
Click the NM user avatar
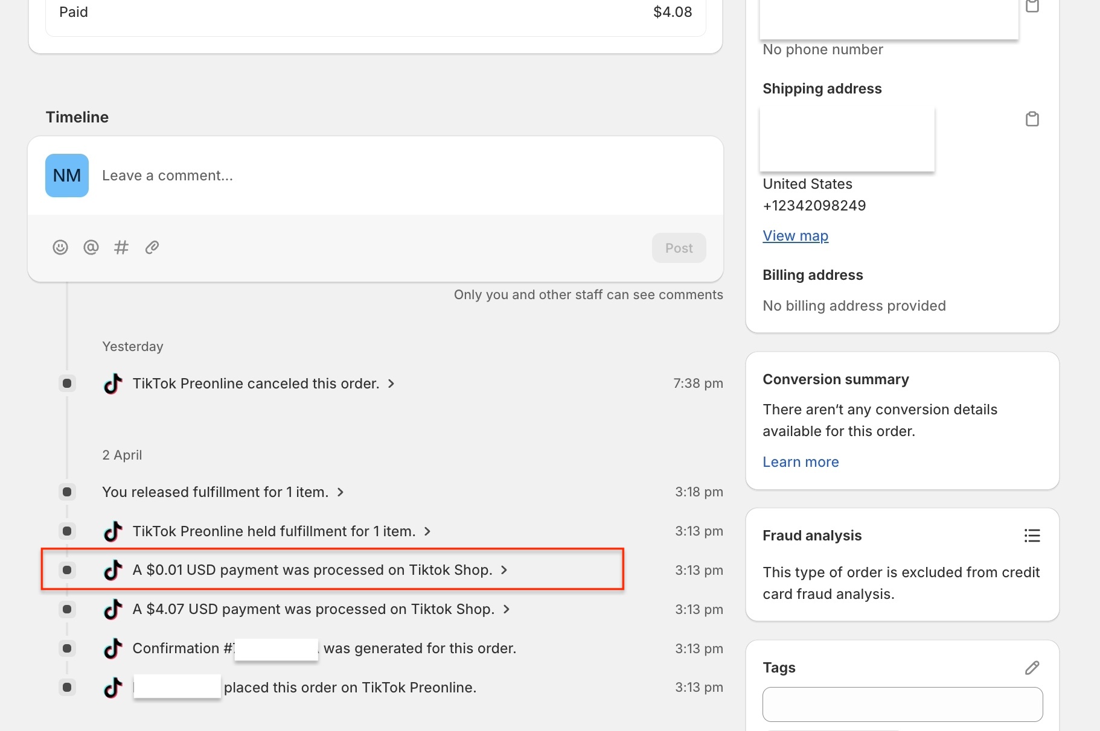coord(67,176)
